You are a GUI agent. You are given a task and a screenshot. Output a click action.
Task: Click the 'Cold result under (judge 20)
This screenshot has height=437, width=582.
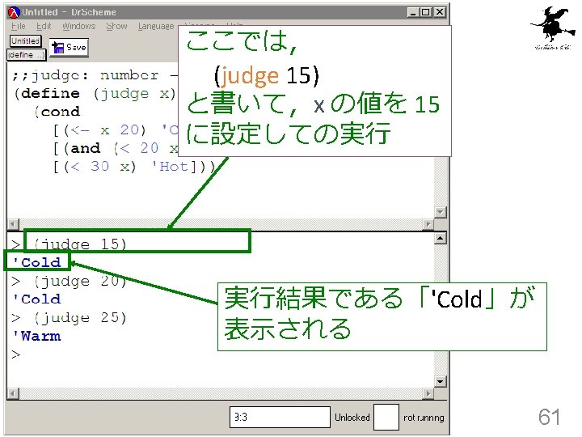pos(36,299)
